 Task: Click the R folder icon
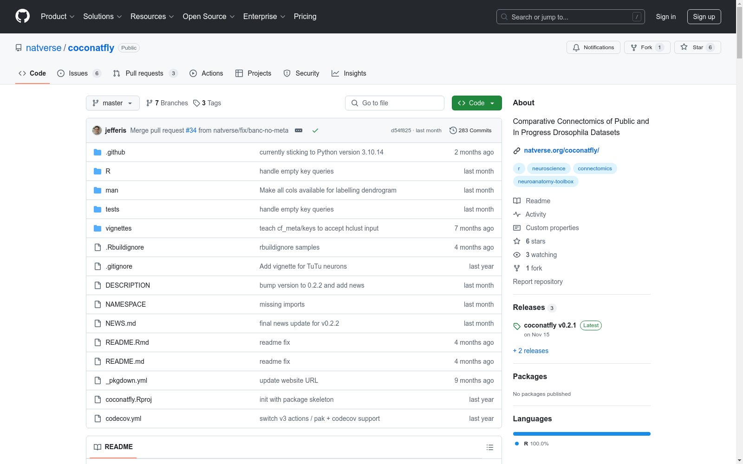[x=98, y=171]
